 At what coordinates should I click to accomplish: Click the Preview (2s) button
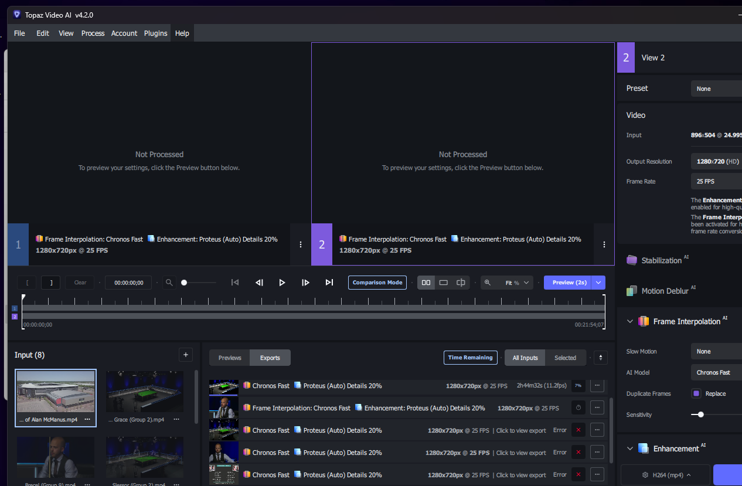568,282
